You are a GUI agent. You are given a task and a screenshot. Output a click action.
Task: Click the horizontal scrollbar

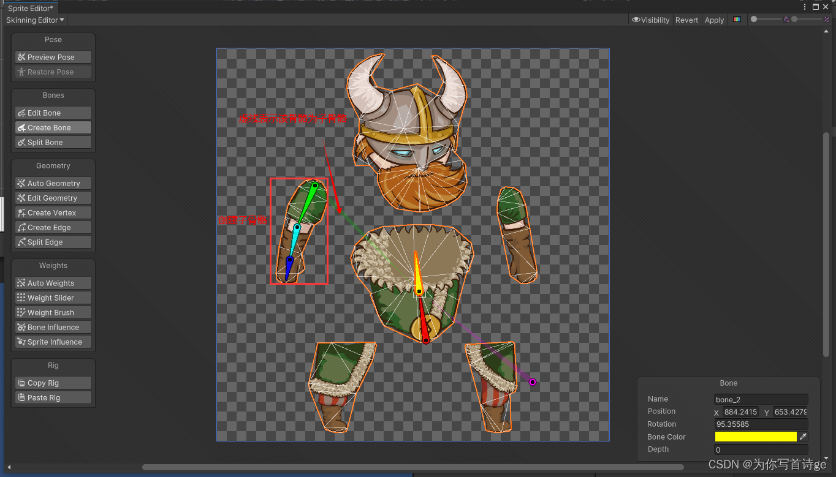coord(412,467)
